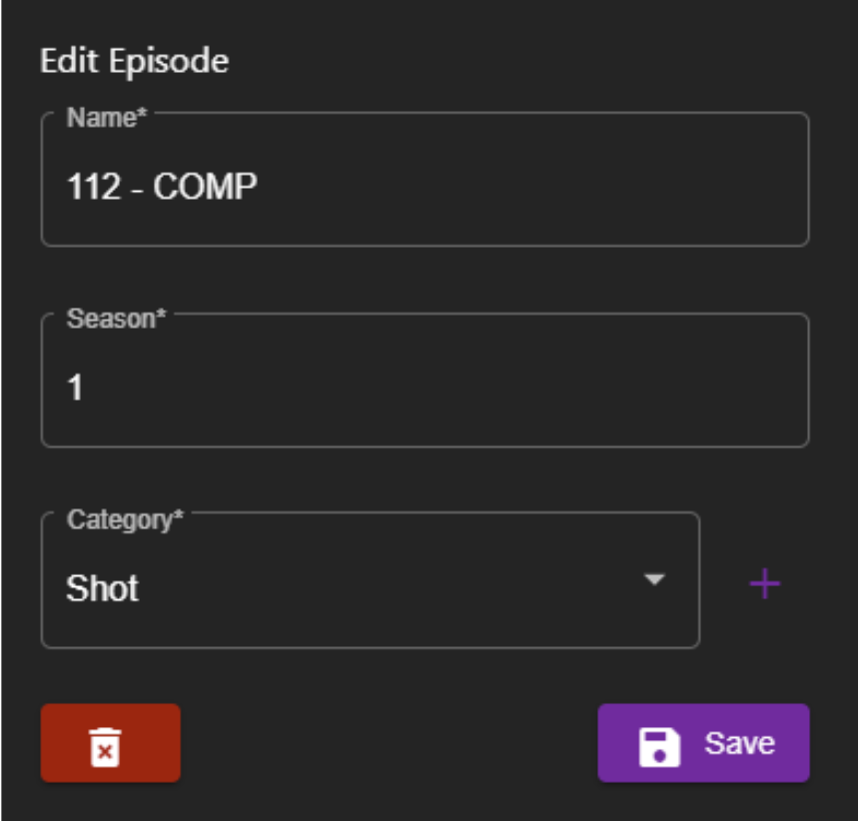Screen dimensions: 858x821
Task: Click the "Category*" field label
Action: (x=125, y=519)
